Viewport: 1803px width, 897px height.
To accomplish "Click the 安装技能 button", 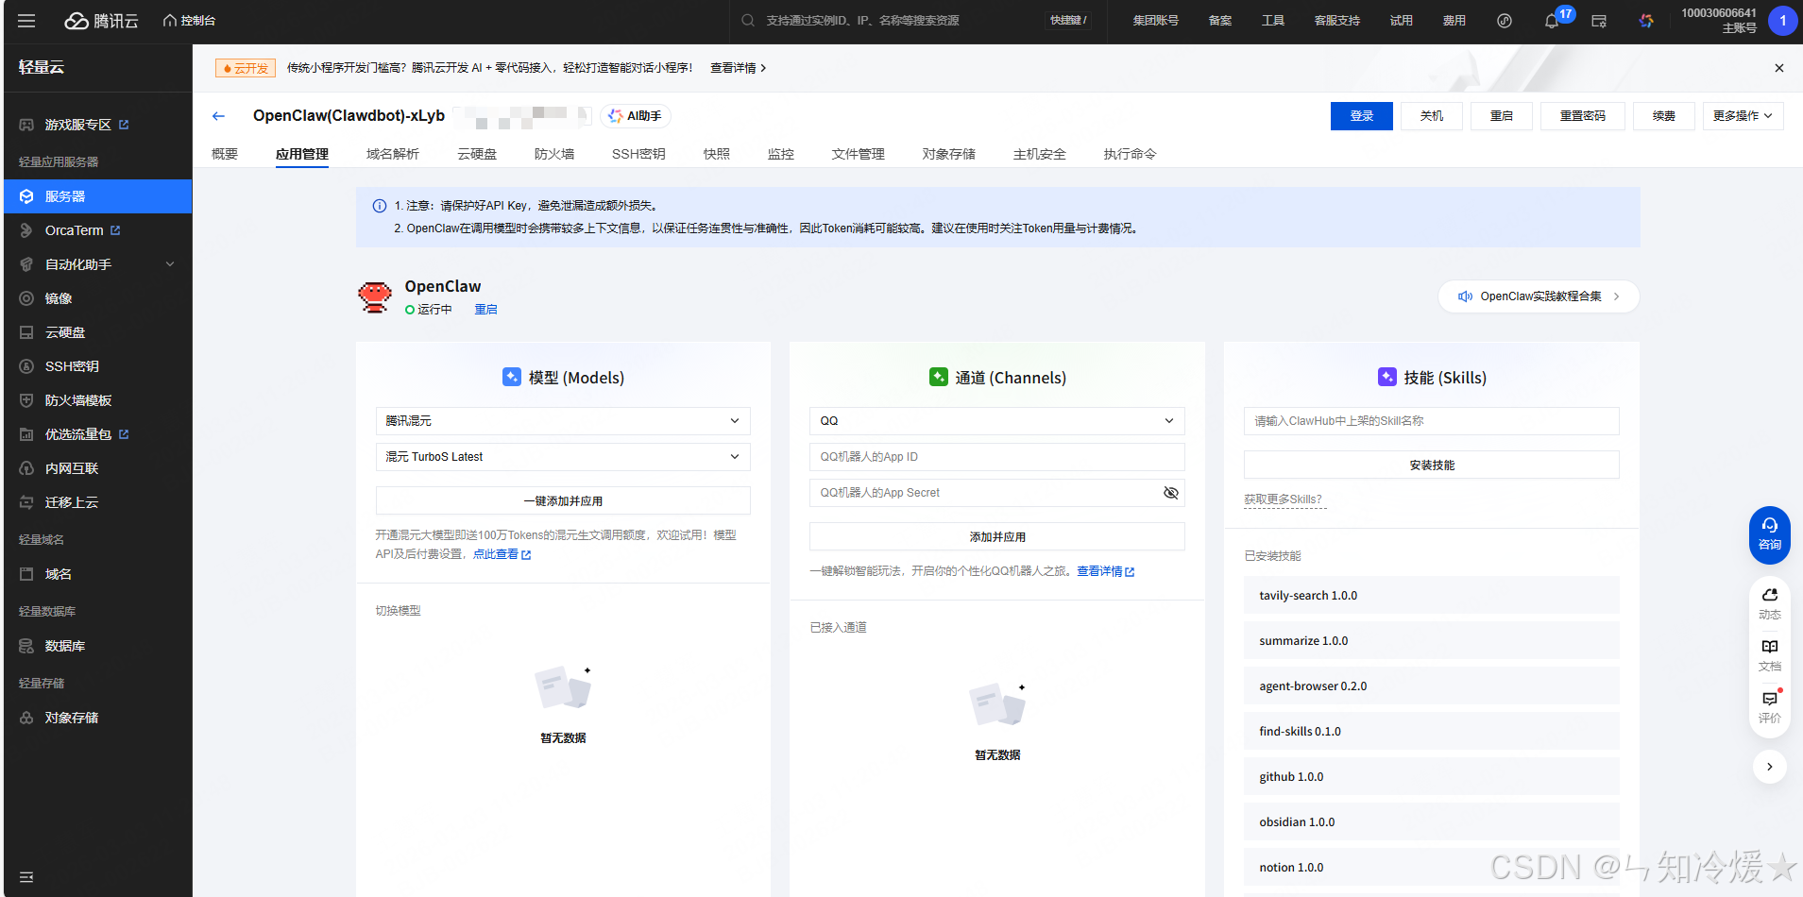I will [x=1432, y=465].
